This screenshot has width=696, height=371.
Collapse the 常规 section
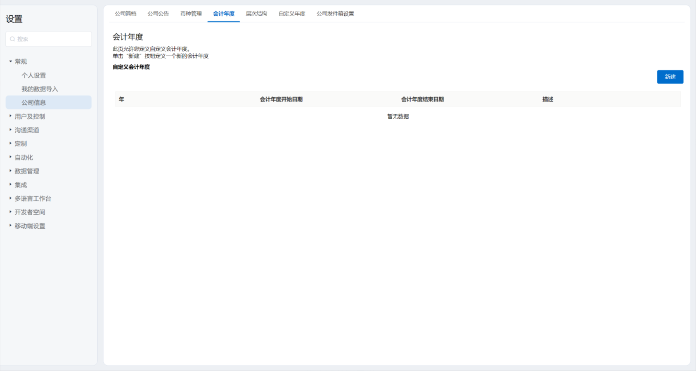click(11, 61)
